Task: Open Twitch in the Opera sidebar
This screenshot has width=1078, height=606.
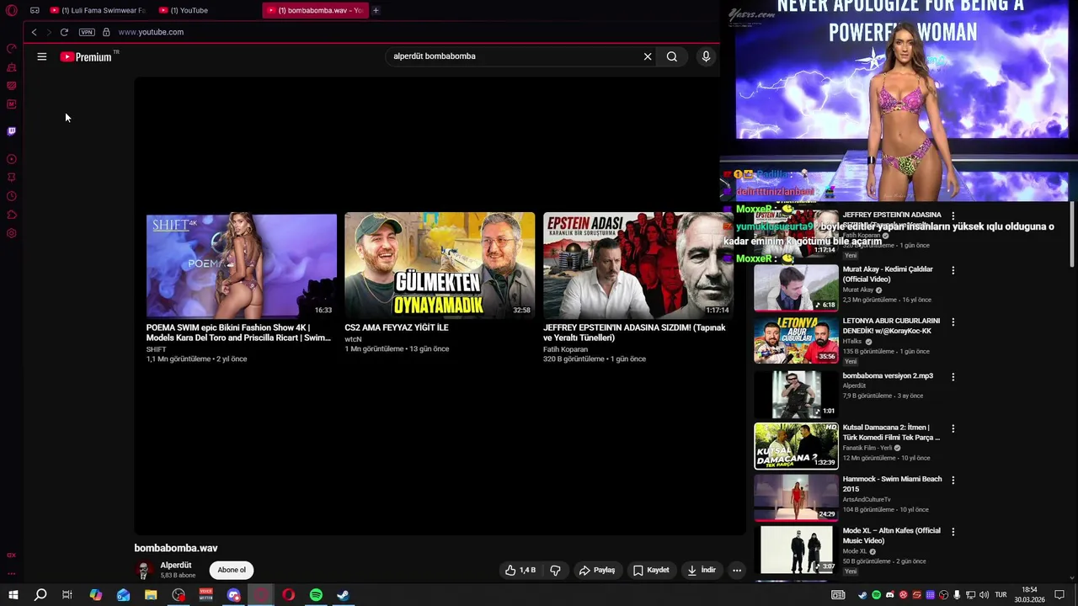Action: coord(12,131)
